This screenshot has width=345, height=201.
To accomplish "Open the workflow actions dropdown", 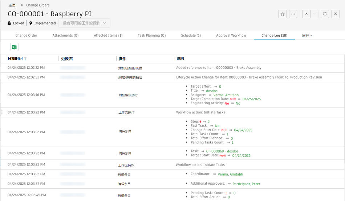I will point(84,23).
